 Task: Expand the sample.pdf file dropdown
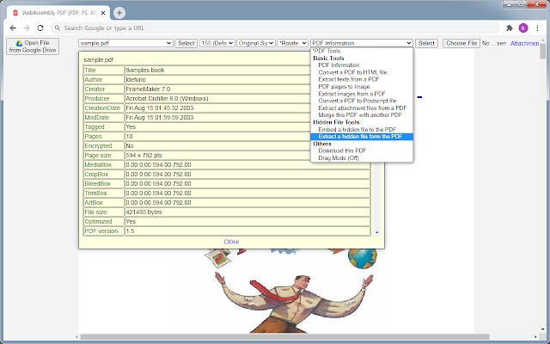125,43
